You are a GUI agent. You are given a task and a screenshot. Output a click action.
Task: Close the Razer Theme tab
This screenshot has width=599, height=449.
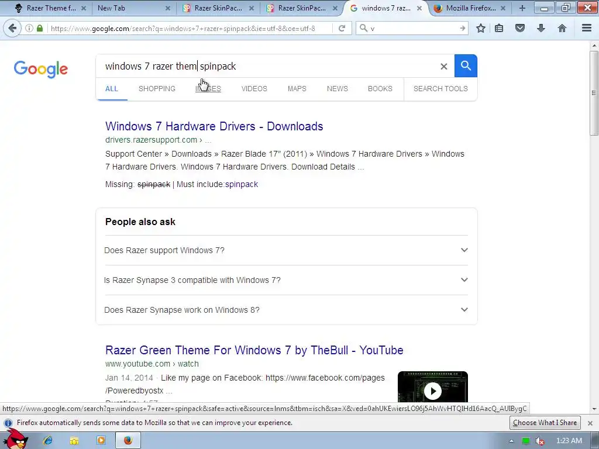tap(84, 8)
